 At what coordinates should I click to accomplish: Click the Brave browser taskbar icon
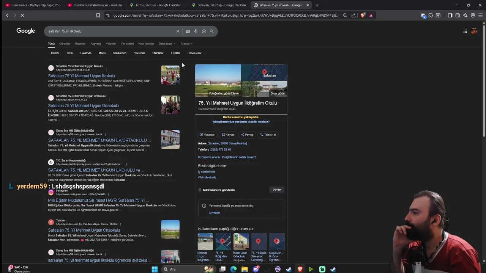coord(300,269)
